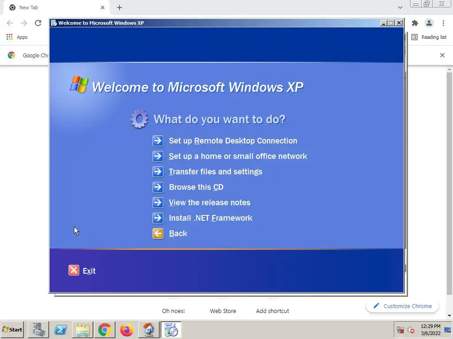Click arrow icon beside home or small office network
The image size is (453, 339).
158,156
